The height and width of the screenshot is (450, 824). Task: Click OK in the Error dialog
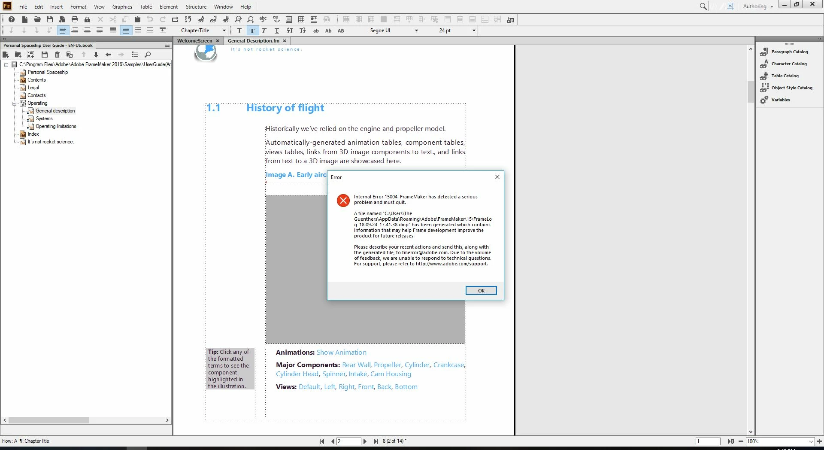481,291
